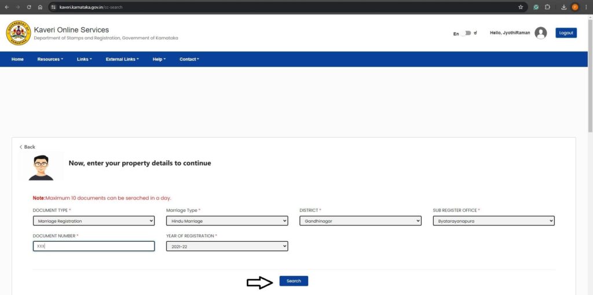
Task: Reload the page with refresh icon
Action: 29,7
